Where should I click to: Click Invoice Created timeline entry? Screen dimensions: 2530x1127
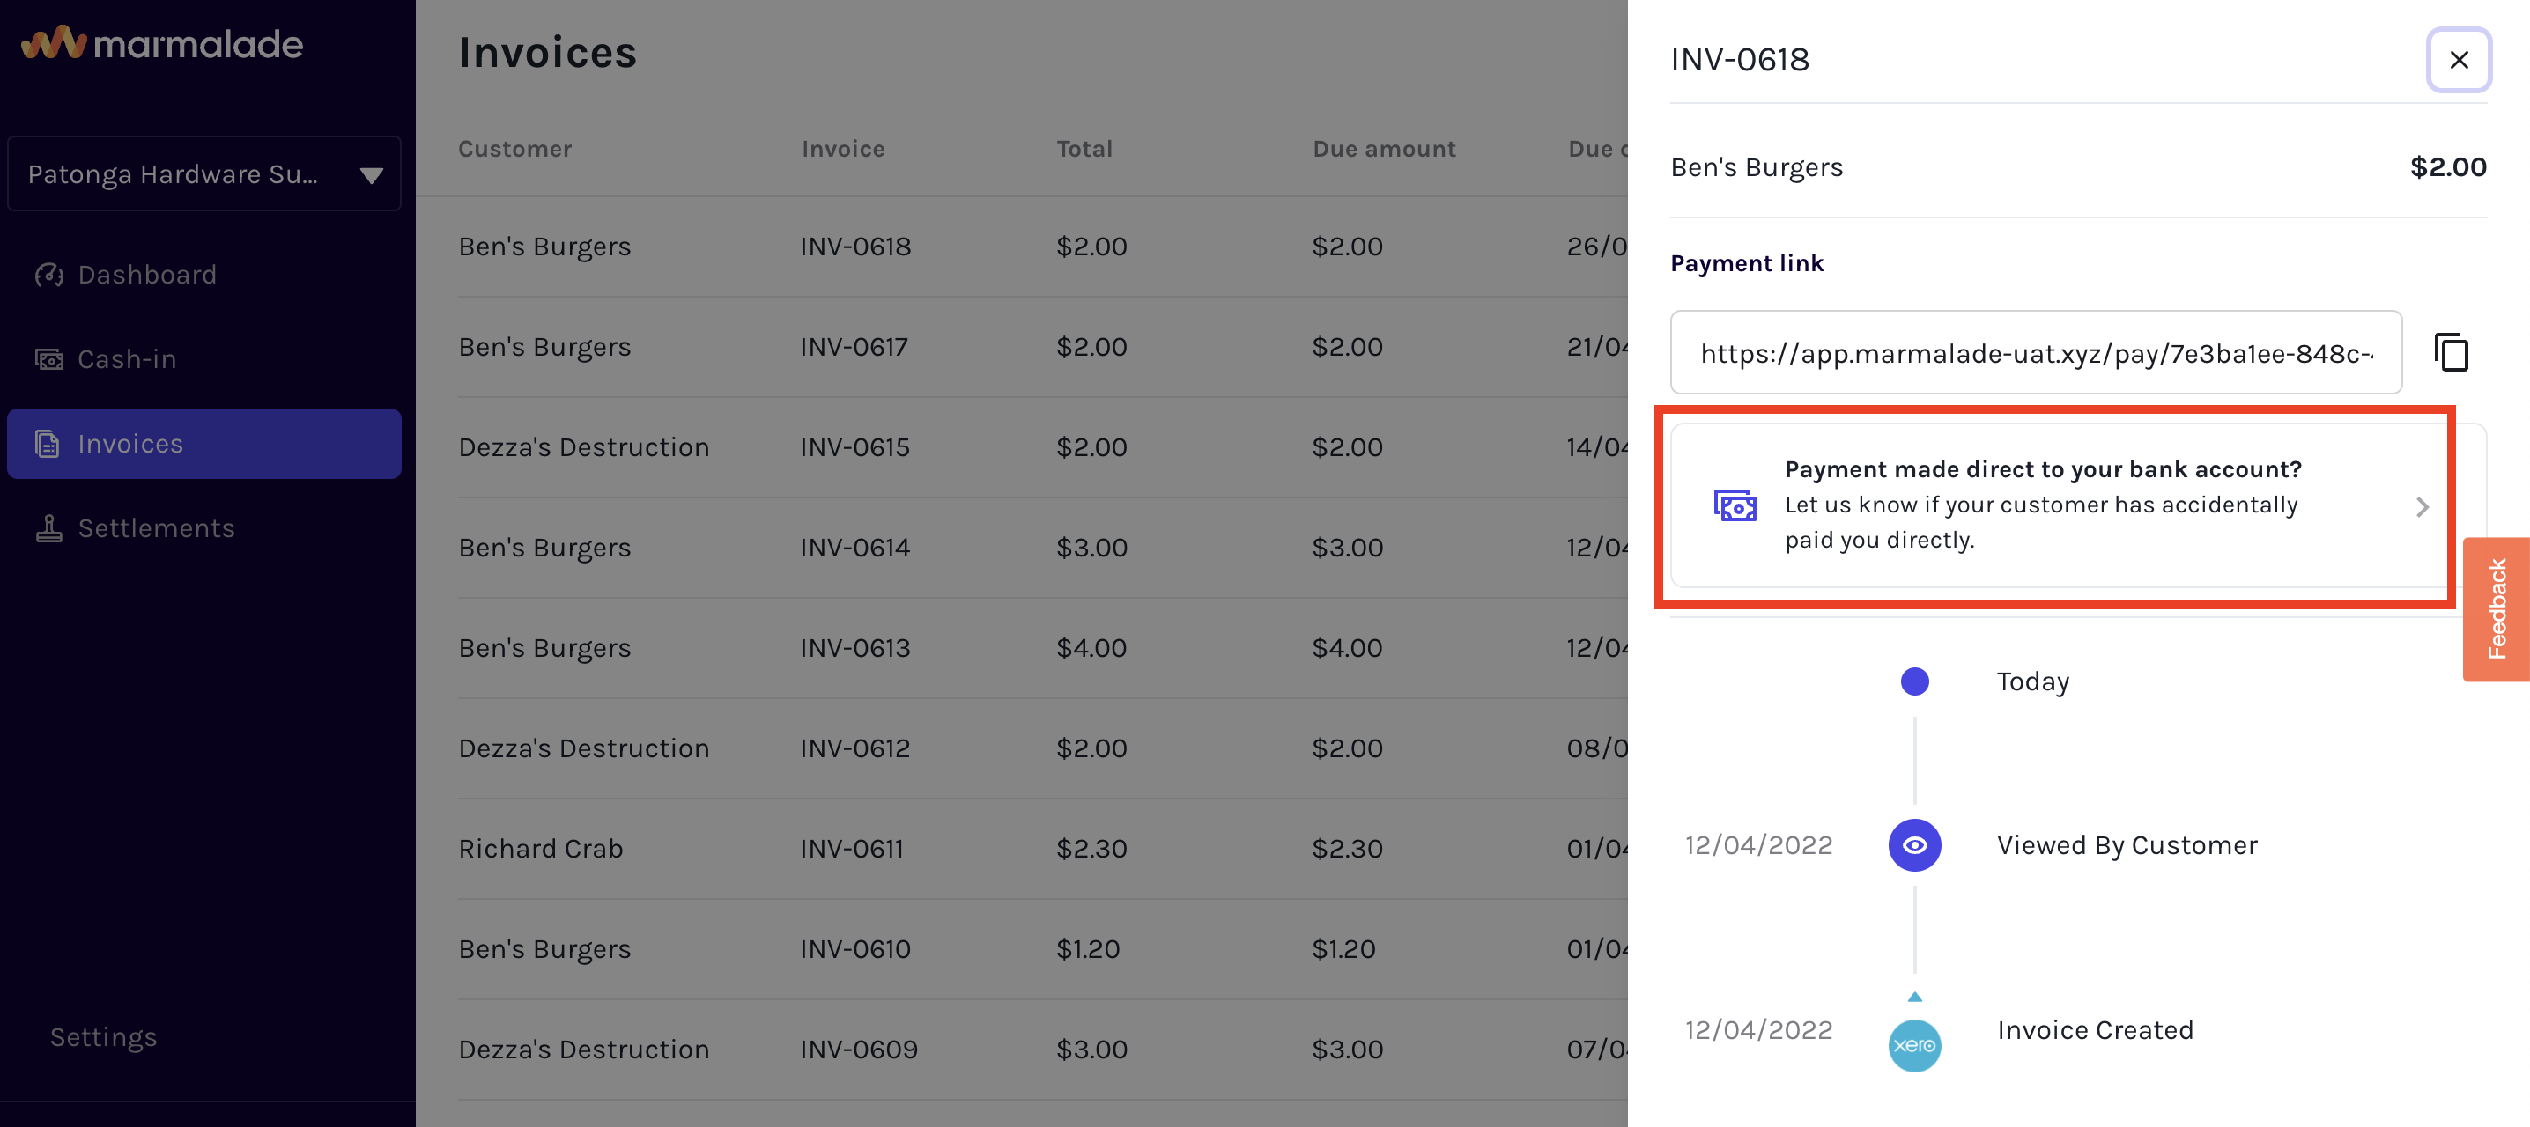pyautogui.click(x=2094, y=1029)
